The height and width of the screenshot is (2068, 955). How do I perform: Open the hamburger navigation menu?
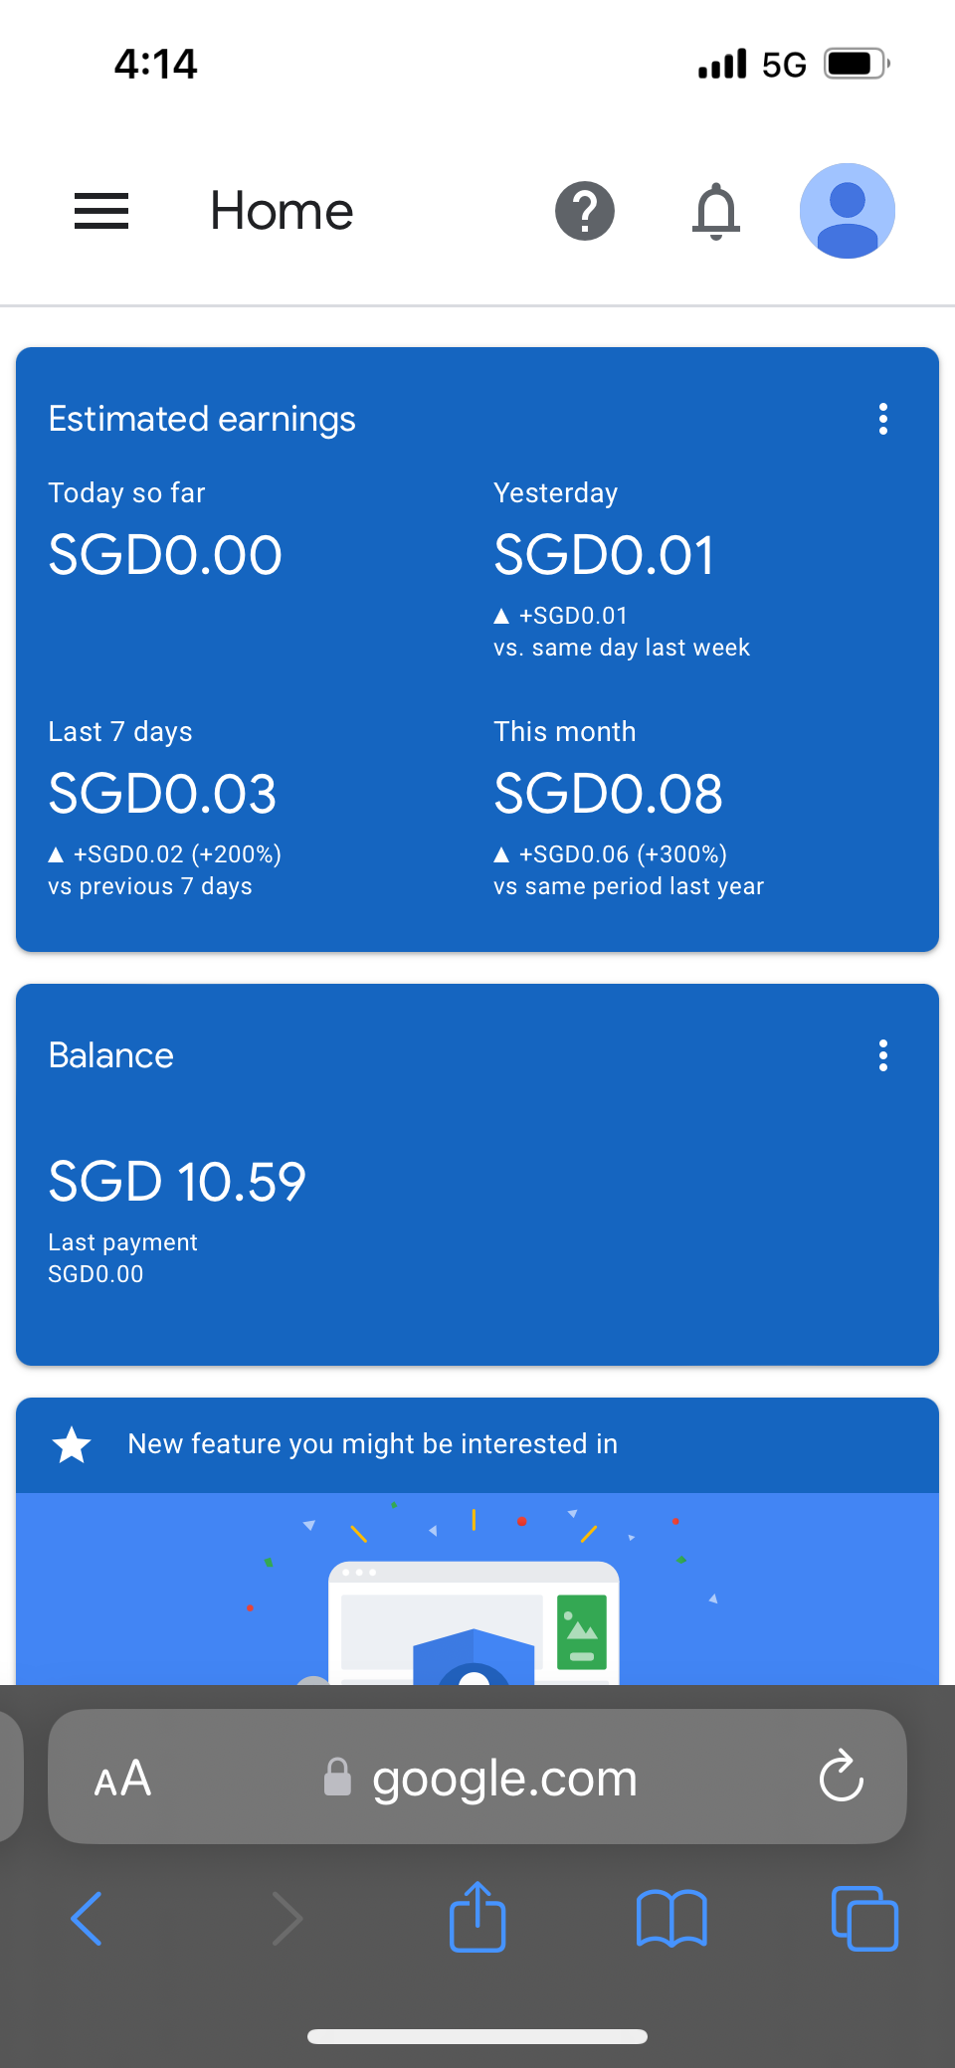pyautogui.click(x=101, y=211)
